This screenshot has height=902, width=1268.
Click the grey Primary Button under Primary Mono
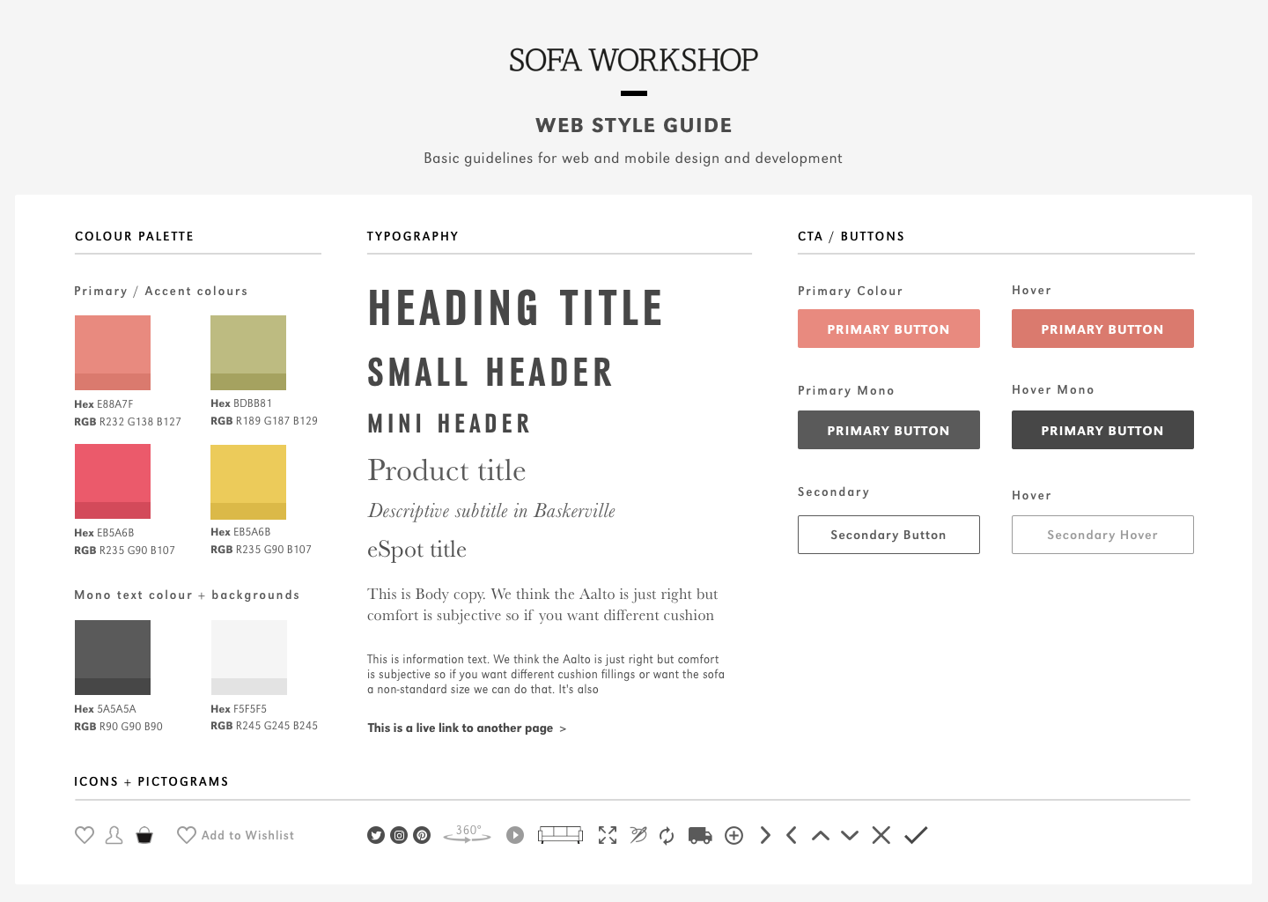point(888,430)
